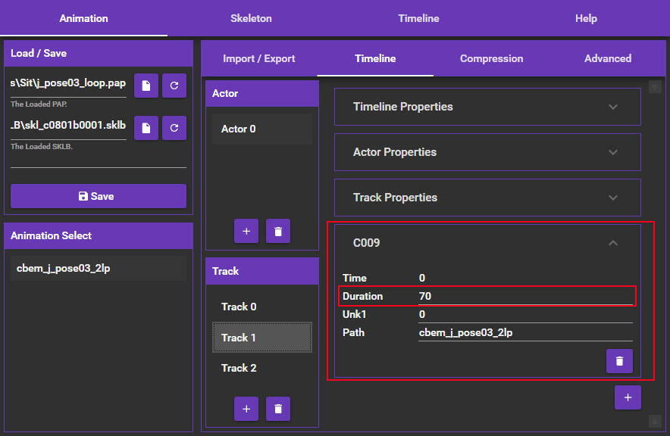The width and height of the screenshot is (670, 436).
Task: Collapse the C009 panel
Action: pyautogui.click(x=613, y=243)
